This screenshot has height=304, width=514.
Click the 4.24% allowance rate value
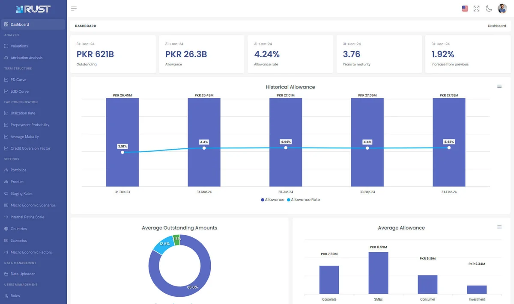tap(267, 54)
